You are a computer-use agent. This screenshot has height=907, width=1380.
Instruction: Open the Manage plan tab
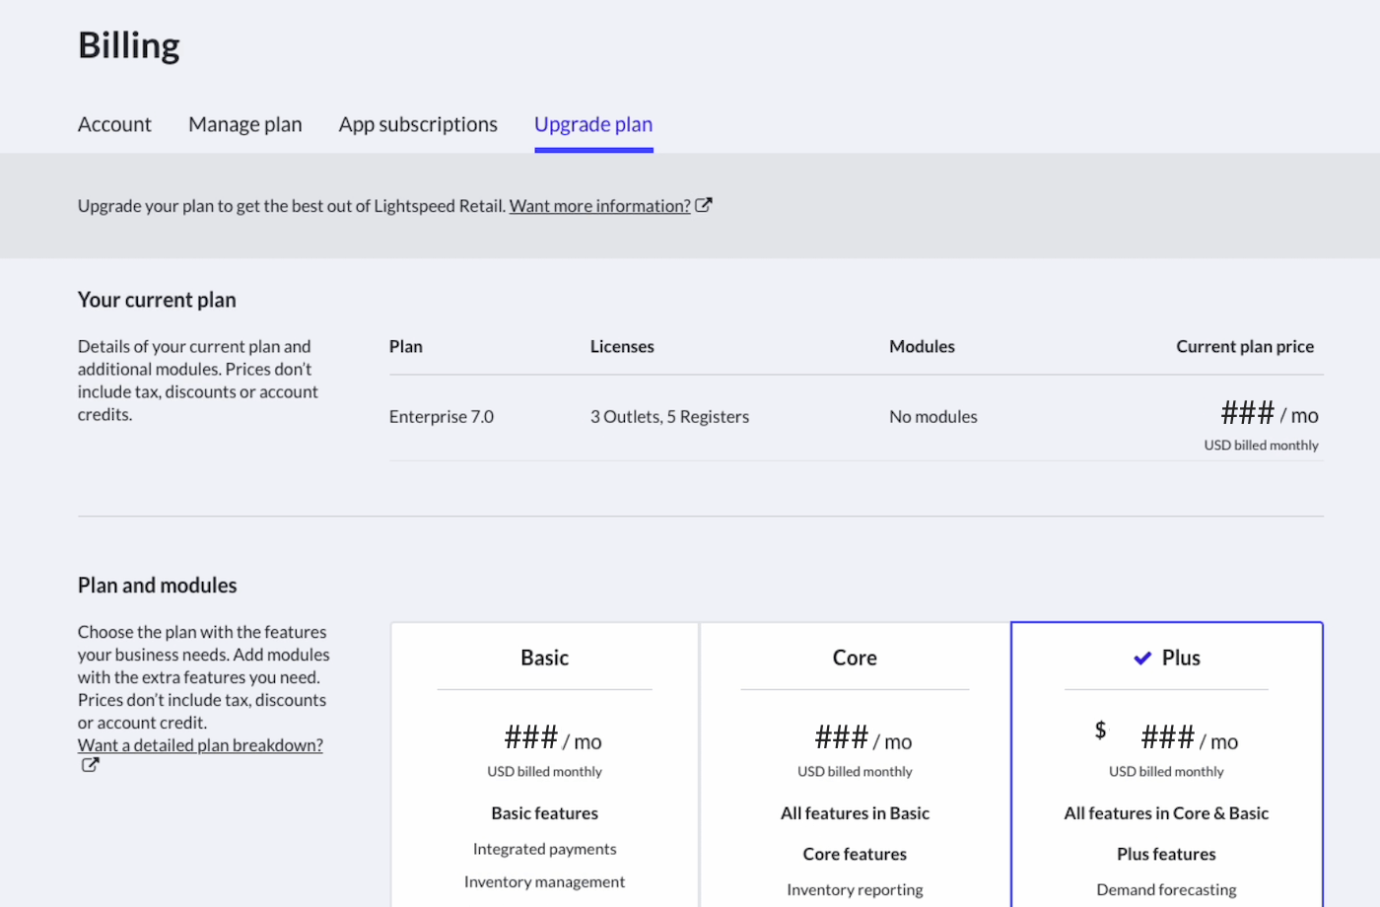click(244, 124)
